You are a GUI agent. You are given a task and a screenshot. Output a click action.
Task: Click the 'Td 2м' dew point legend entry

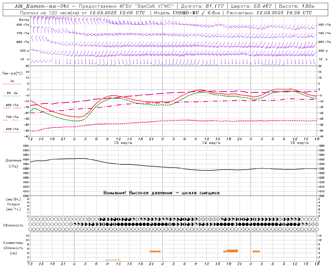(12, 93)
